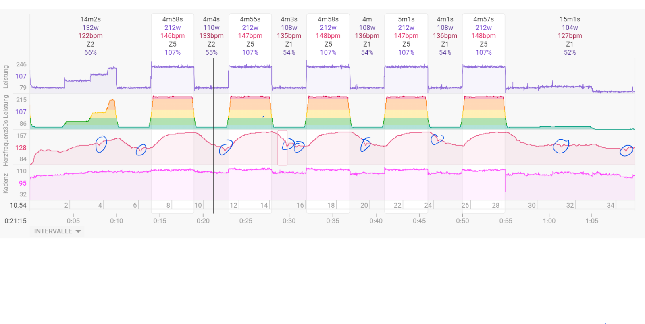Click lap marker 10 on the lap bar
The width and height of the screenshot is (645, 324).
(198, 205)
